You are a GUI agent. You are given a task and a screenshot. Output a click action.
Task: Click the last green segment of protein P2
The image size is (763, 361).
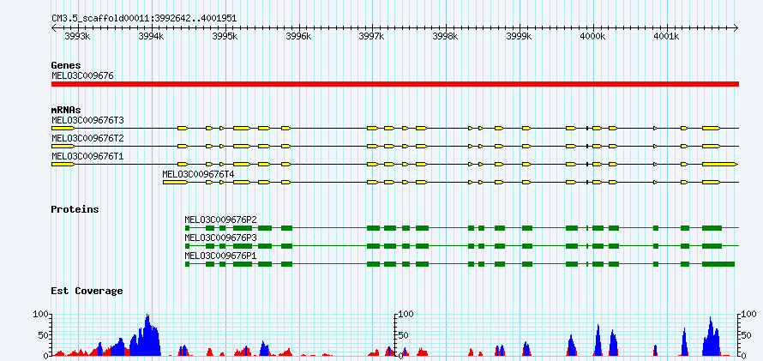712,228
